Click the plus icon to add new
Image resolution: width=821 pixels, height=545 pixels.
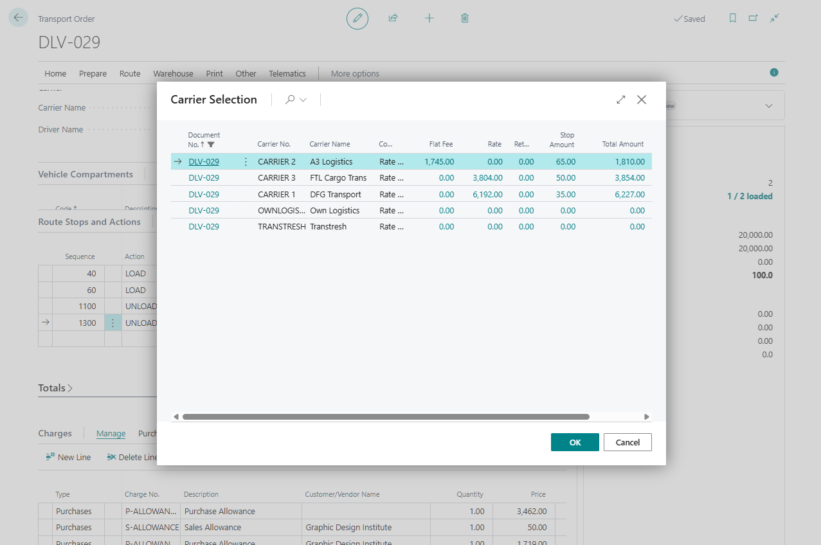click(429, 19)
